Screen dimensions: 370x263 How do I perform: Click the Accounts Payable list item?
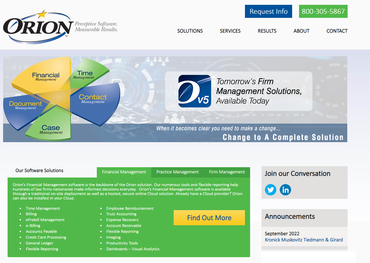click(41, 231)
